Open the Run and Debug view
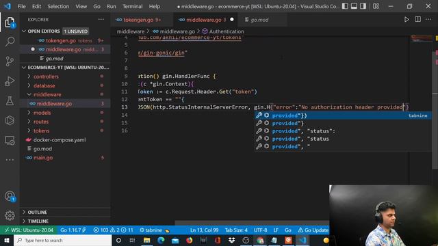The width and height of the screenshot is (438, 246). point(10,81)
